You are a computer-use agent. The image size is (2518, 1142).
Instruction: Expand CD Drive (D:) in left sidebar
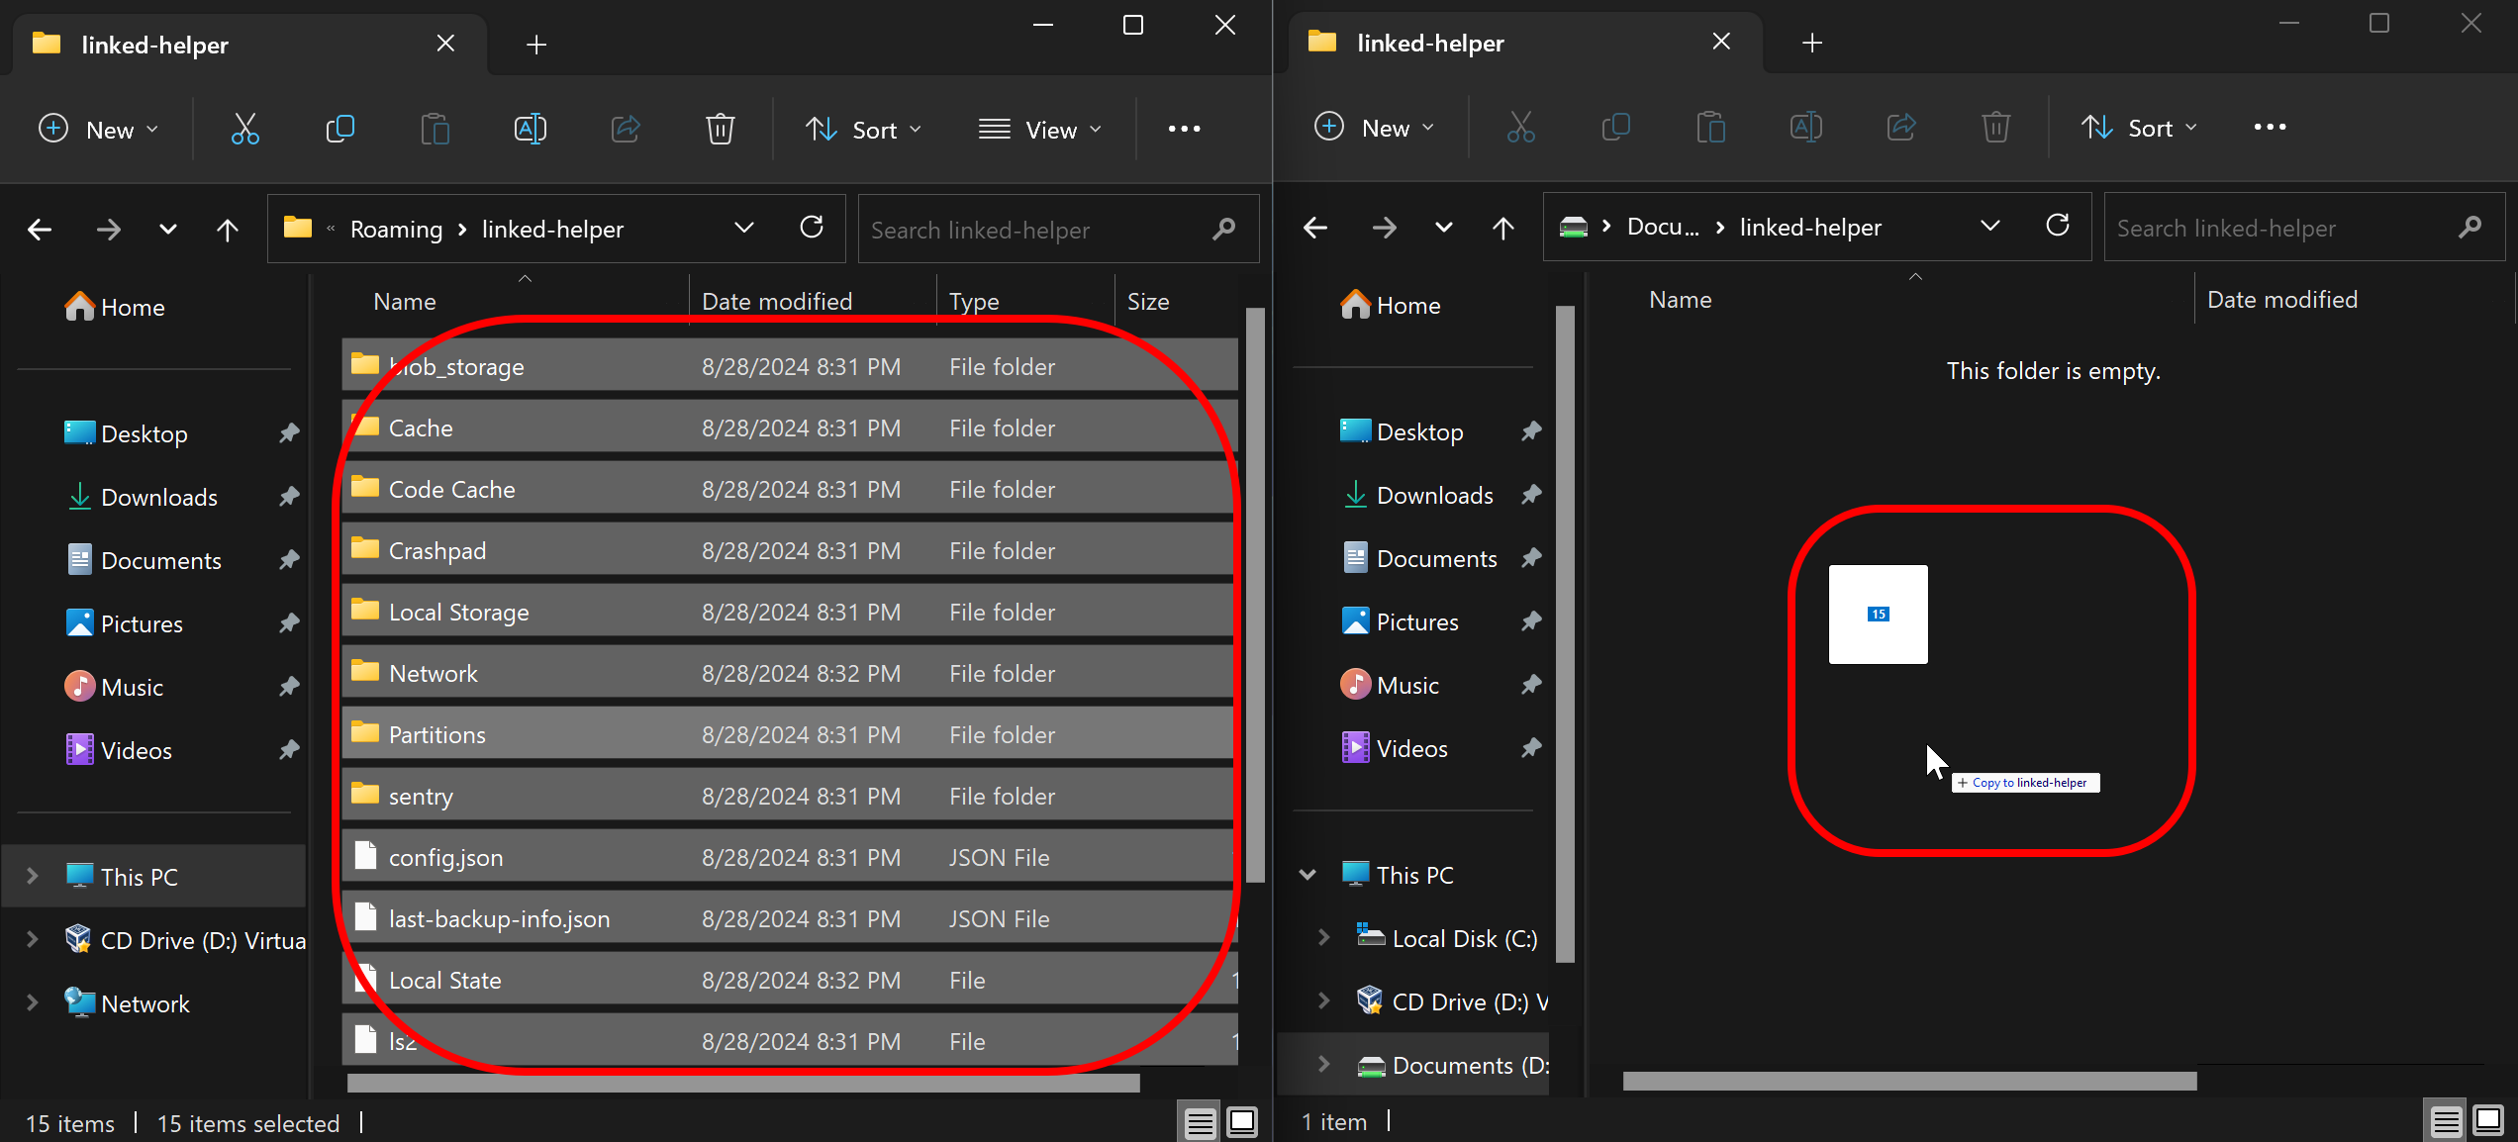pyautogui.click(x=32, y=939)
